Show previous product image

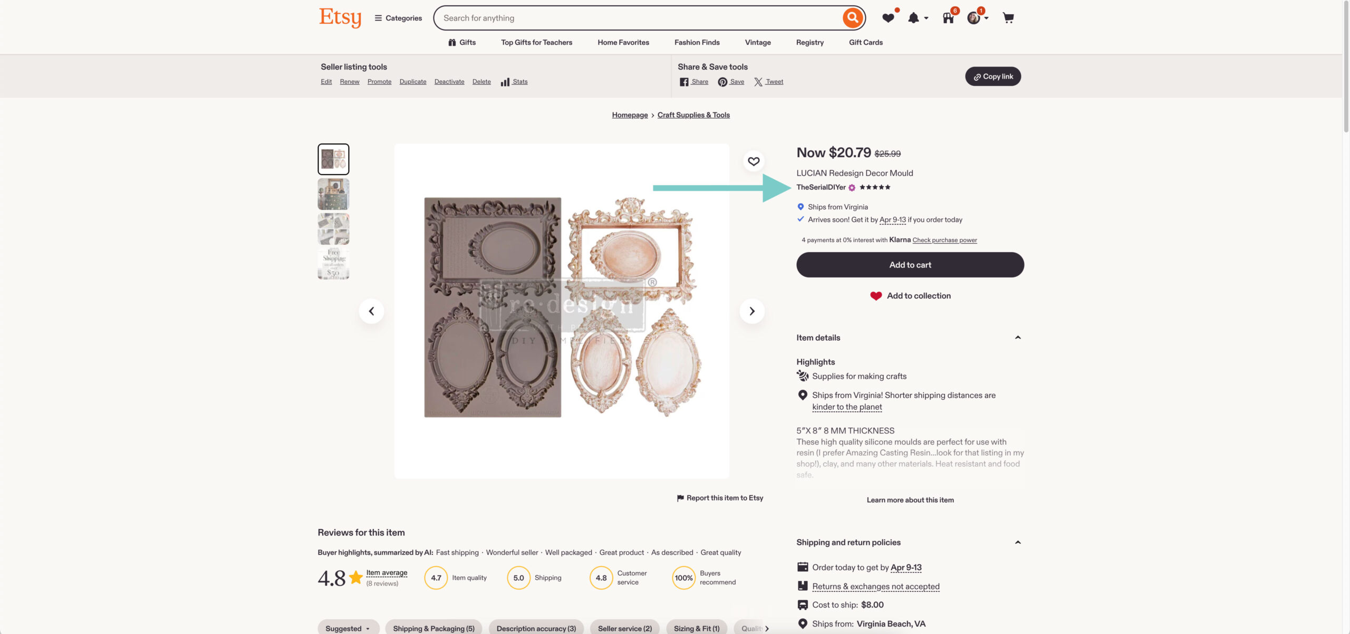(371, 311)
